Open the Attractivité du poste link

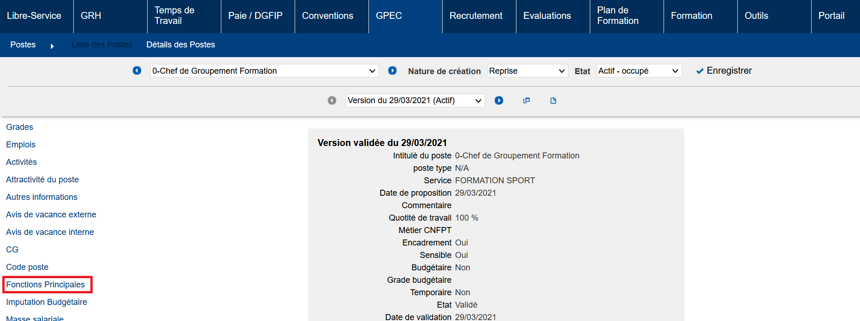coord(42,180)
